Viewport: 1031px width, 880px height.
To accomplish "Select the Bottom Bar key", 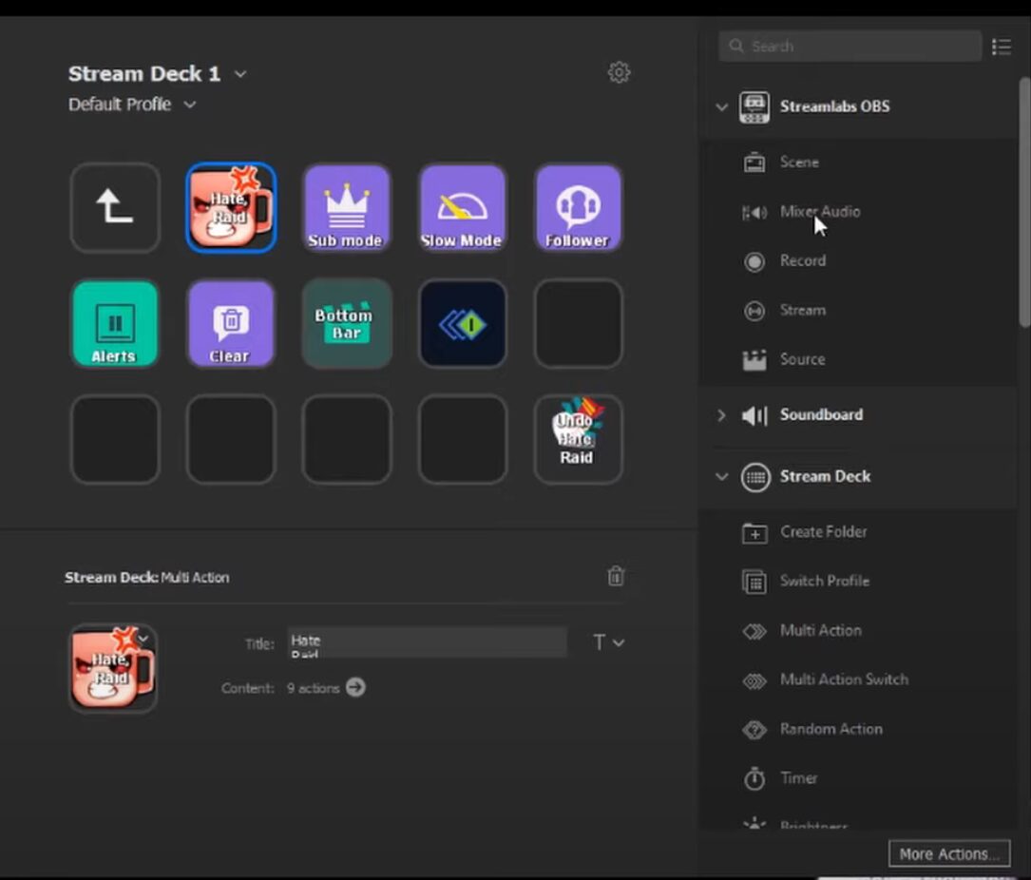I will 347,324.
